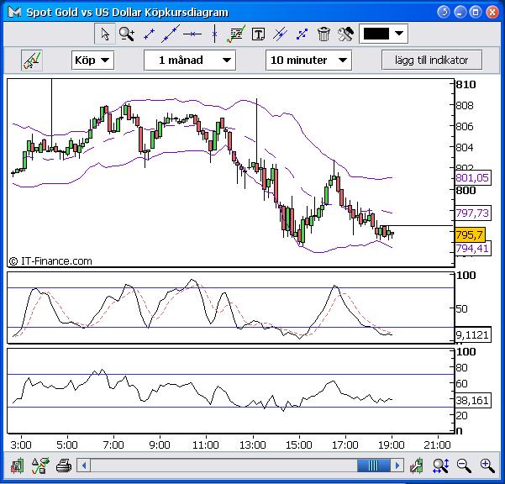Click the yellow 795,7 current price label
The height and width of the screenshot is (484, 505).
coord(469,235)
